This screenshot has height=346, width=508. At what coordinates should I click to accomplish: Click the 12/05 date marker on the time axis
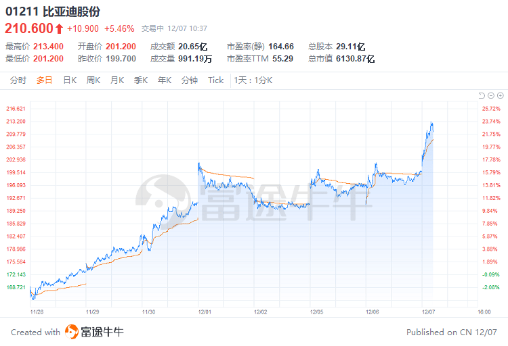[316, 312]
